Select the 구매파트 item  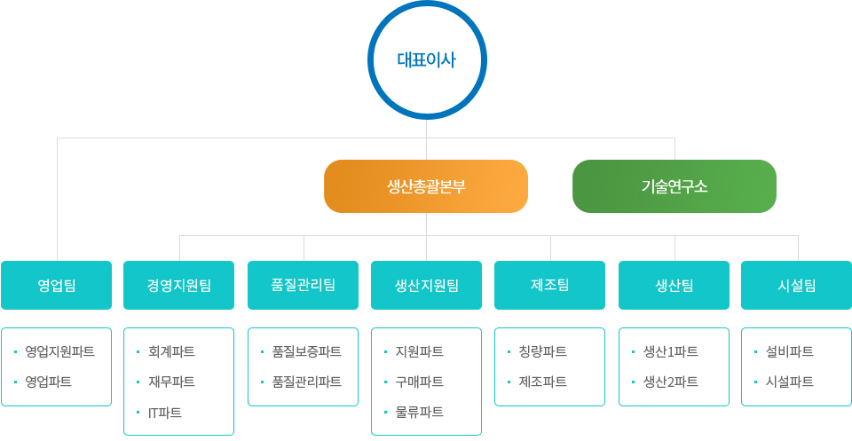tap(420, 382)
